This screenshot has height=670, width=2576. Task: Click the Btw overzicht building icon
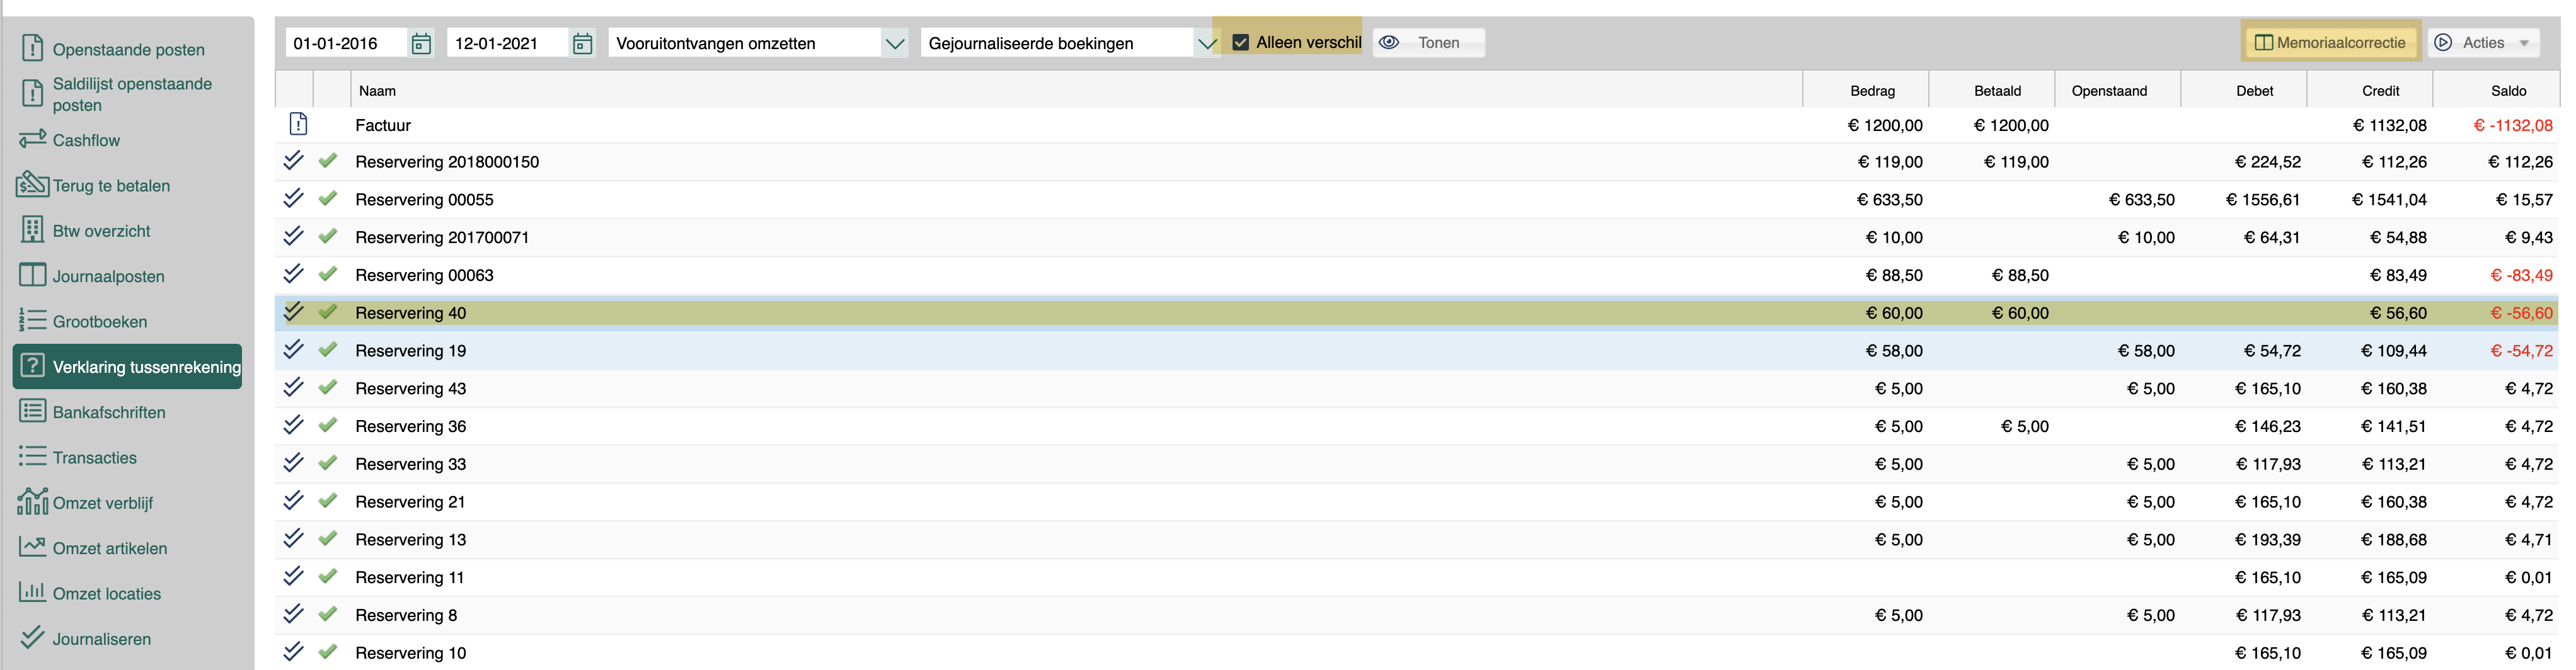pos(32,230)
